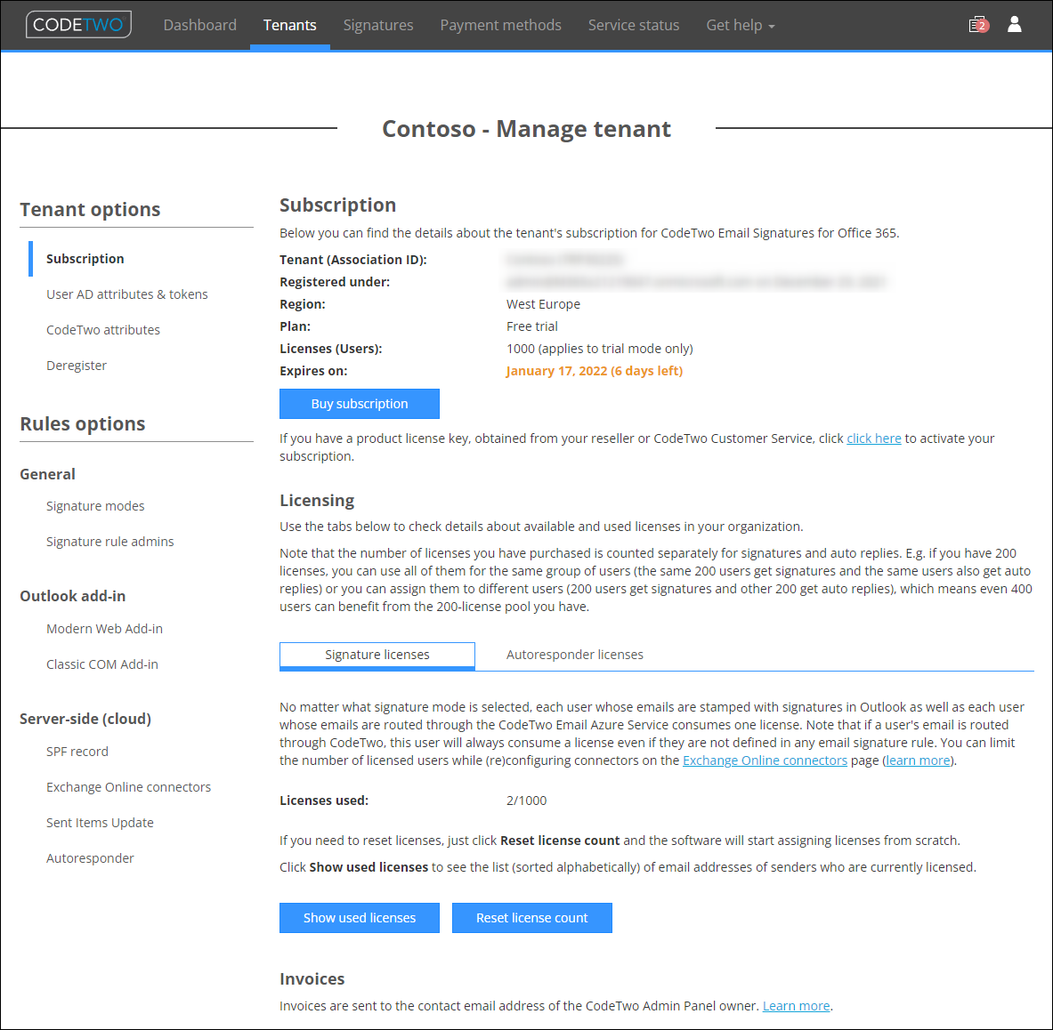This screenshot has width=1053, height=1030.
Task: Click the 'Outlook add-in' group heading
Action: point(72,597)
